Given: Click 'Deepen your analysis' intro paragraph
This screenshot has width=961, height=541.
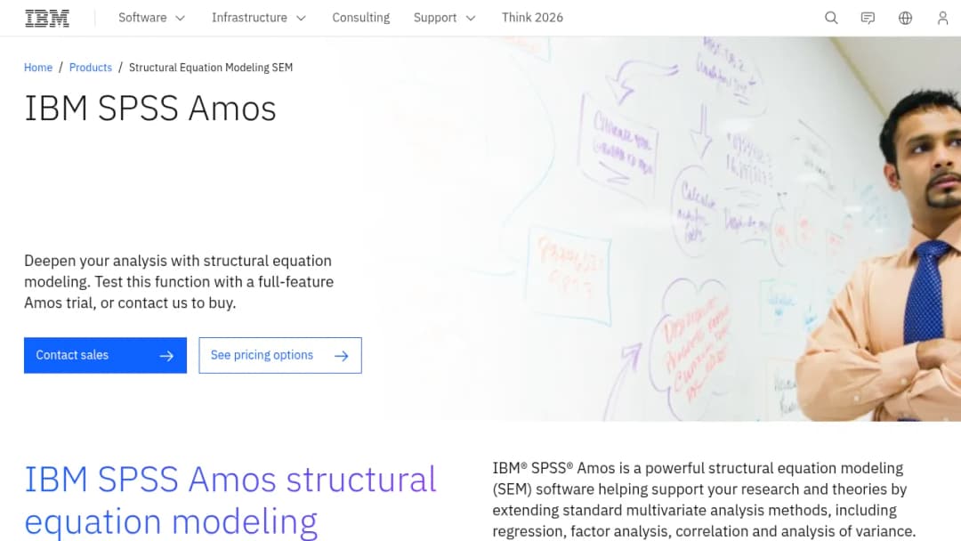Looking at the screenshot, I should coord(179,282).
